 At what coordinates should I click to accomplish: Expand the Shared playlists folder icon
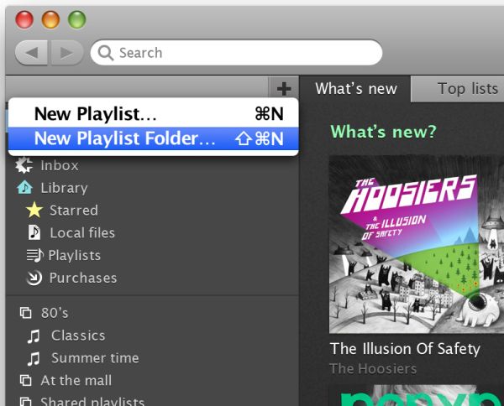point(26,401)
